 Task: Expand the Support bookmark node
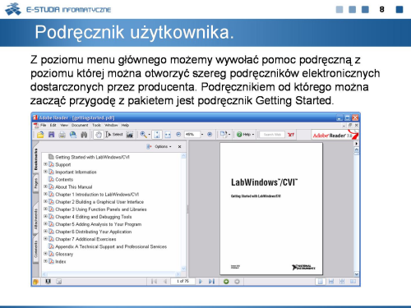[45, 164]
